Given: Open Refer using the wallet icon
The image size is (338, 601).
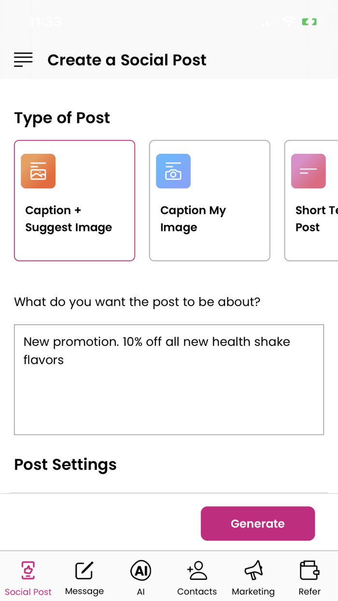Looking at the screenshot, I should tap(309, 571).
